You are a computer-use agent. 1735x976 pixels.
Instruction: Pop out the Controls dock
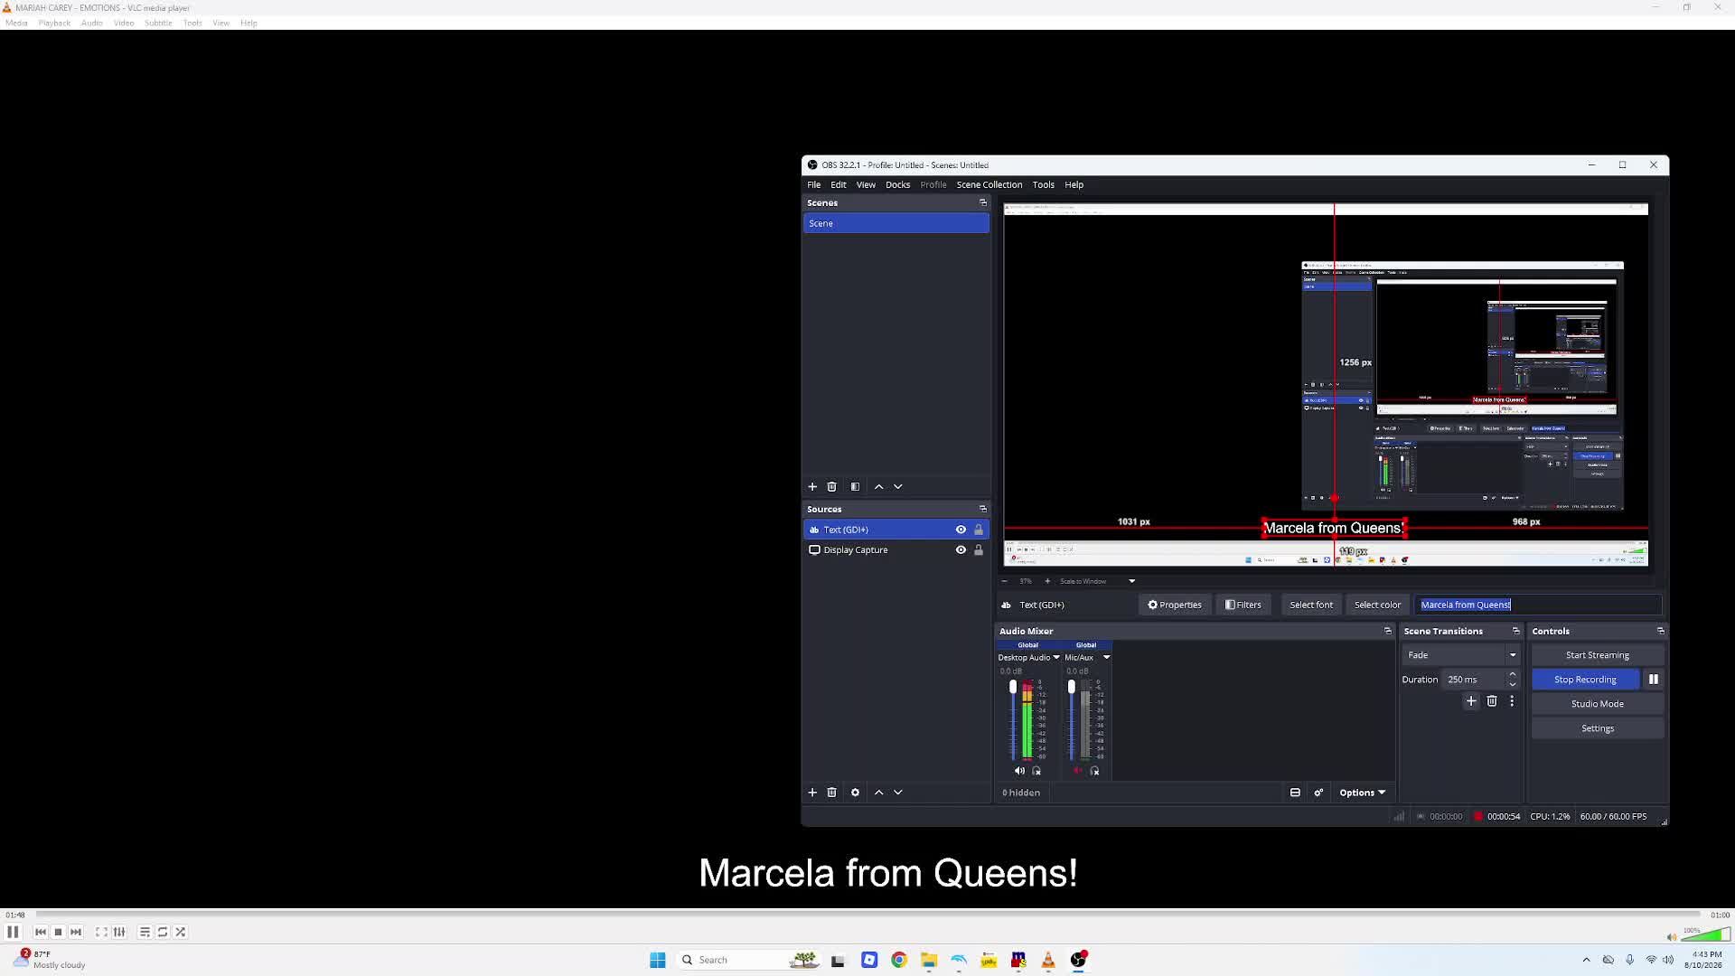pyautogui.click(x=1660, y=631)
